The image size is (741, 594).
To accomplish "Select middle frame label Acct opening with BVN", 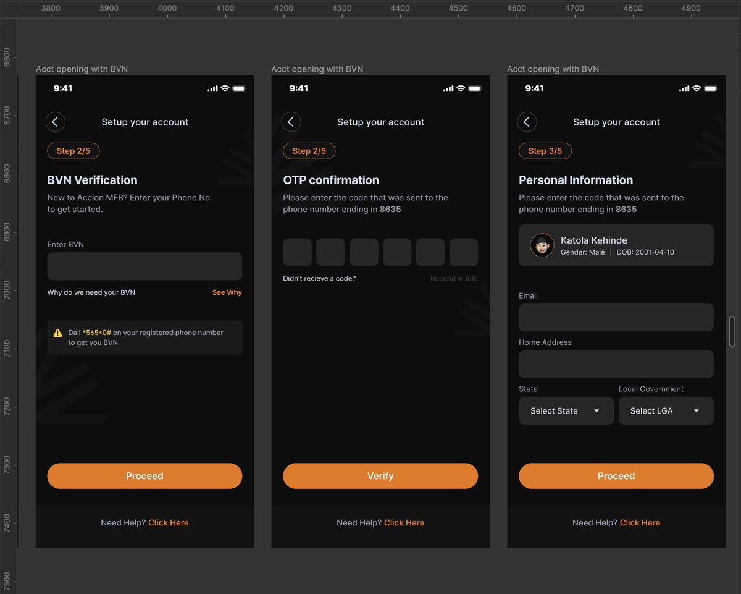I will click(x=317, y=69).
